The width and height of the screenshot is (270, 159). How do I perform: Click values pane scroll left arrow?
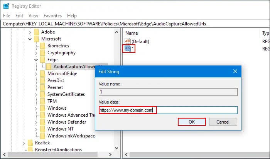[126, 154]
